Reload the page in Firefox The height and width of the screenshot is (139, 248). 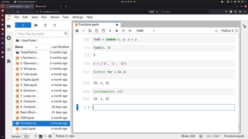click(x=17, y=12)
